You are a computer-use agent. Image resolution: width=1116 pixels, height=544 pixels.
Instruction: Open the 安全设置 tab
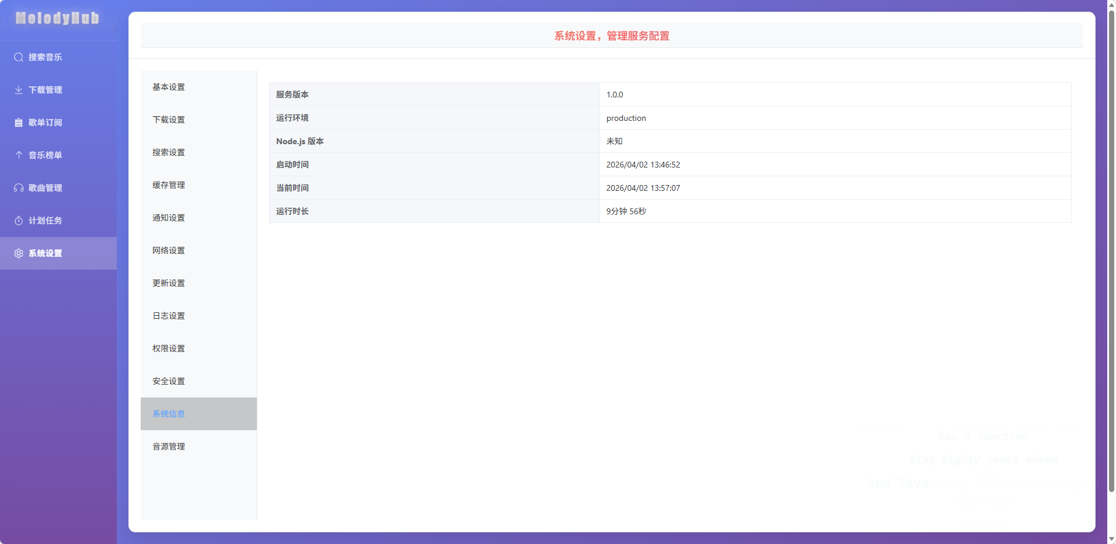tap(198, 381)
